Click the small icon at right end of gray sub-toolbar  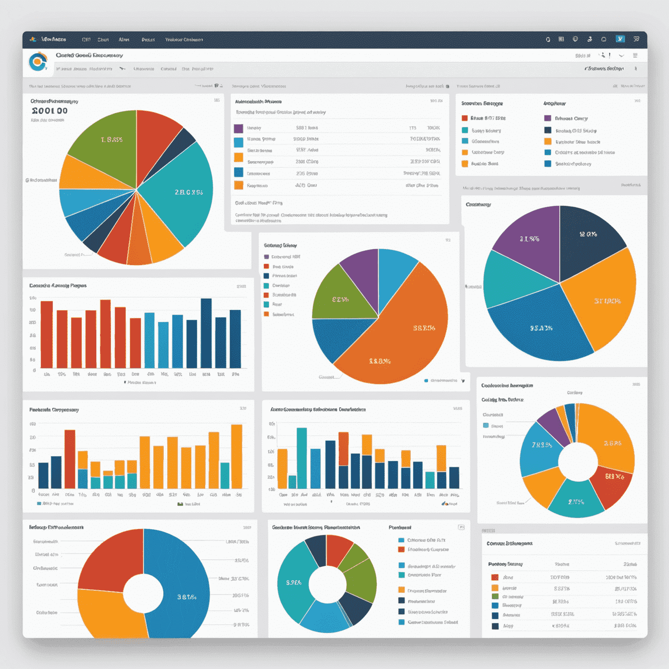pos(636,68)
